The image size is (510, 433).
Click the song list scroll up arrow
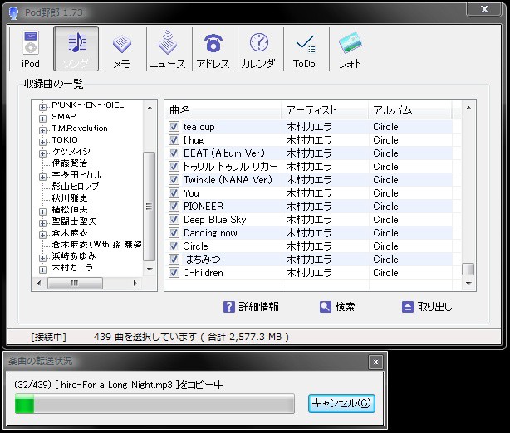pyautogui.click(x=468, y=108)
